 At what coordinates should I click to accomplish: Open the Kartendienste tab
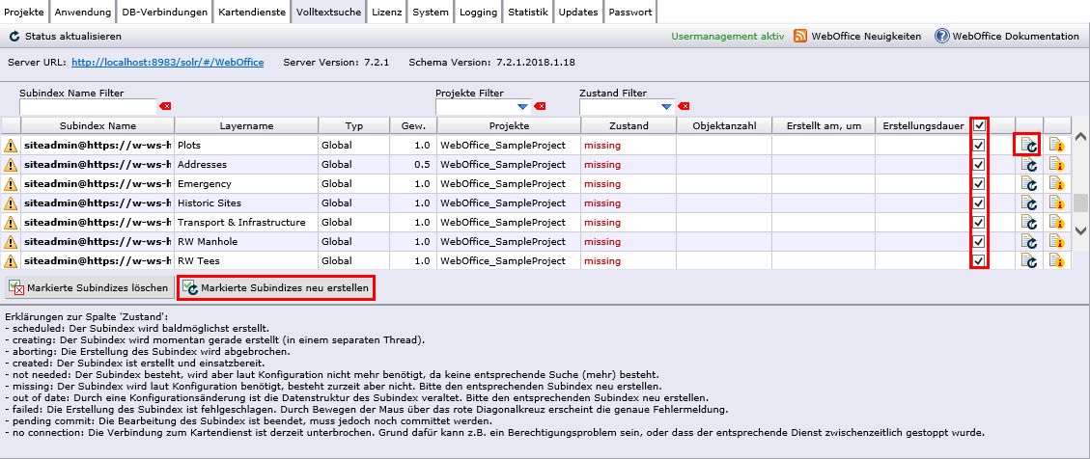(252, 12)
